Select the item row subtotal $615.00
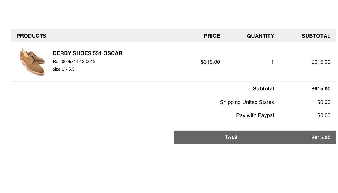The width and height of the screenshot is (338, 193). (321, 62)
